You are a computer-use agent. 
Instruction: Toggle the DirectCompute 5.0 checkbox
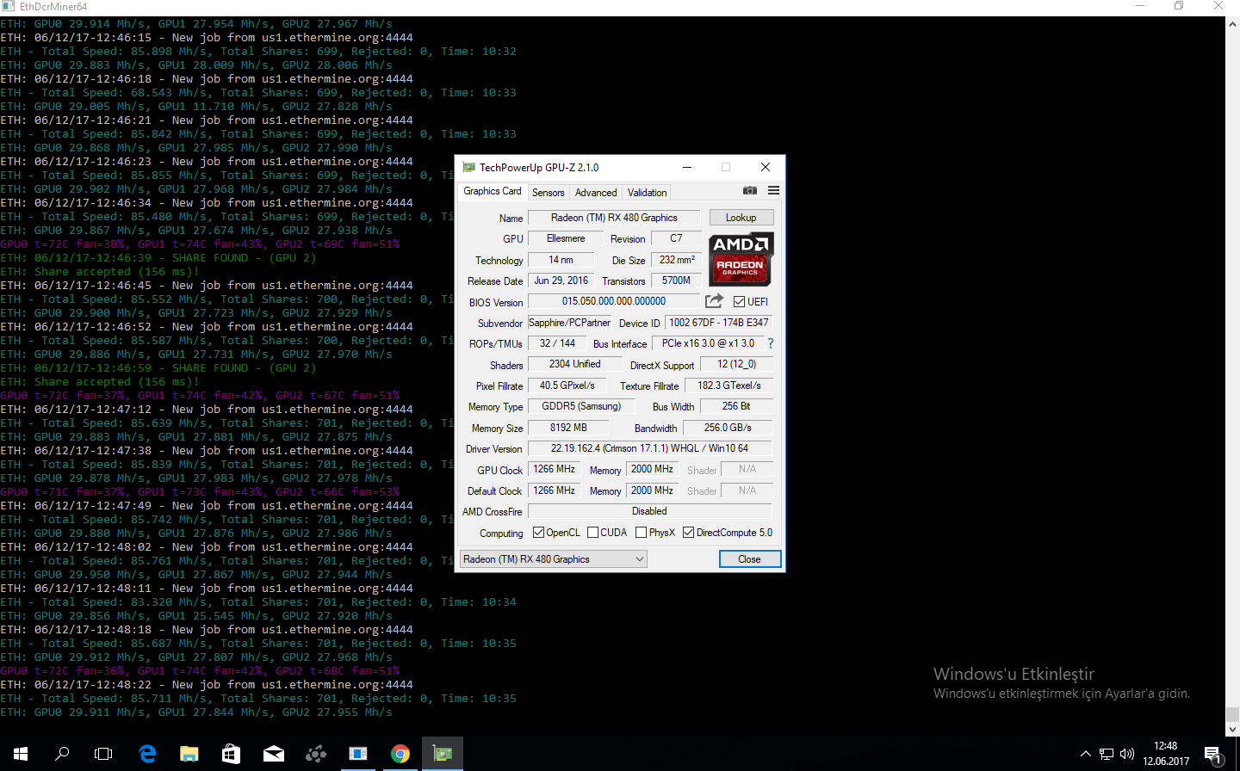(x=688, y=532)
